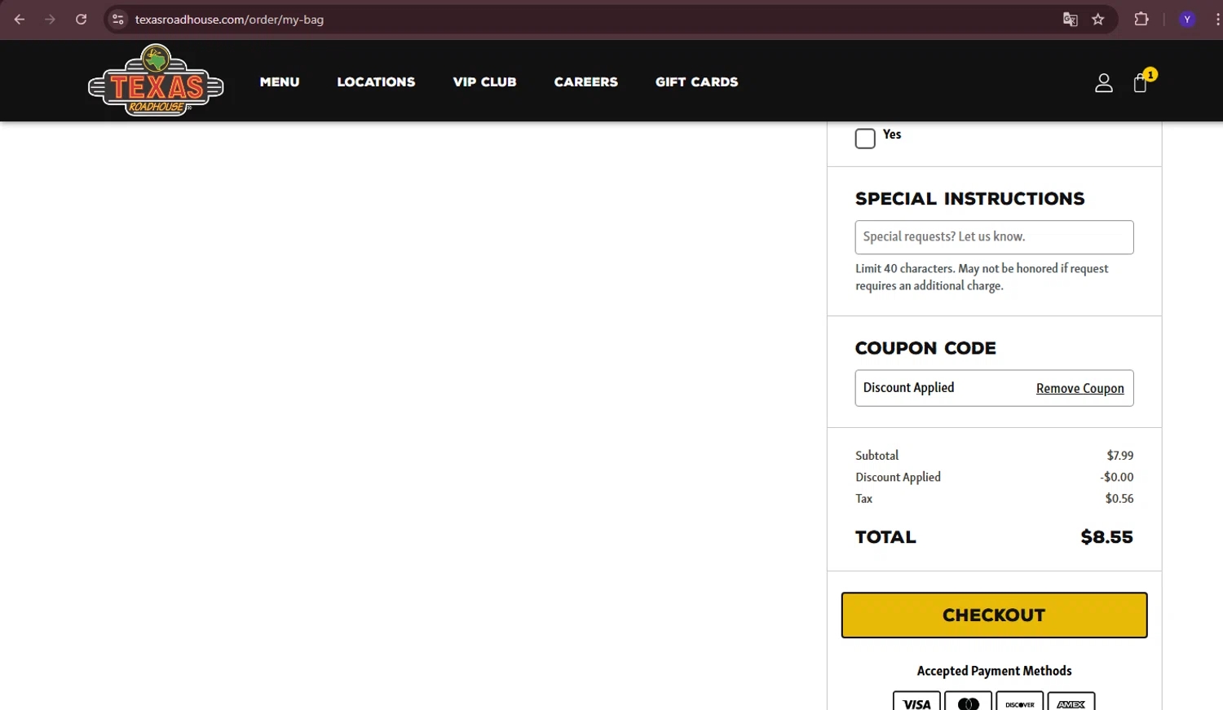Bookmark the page with the star icon
1223x710 pixels.
click(x=1098, y=19)
